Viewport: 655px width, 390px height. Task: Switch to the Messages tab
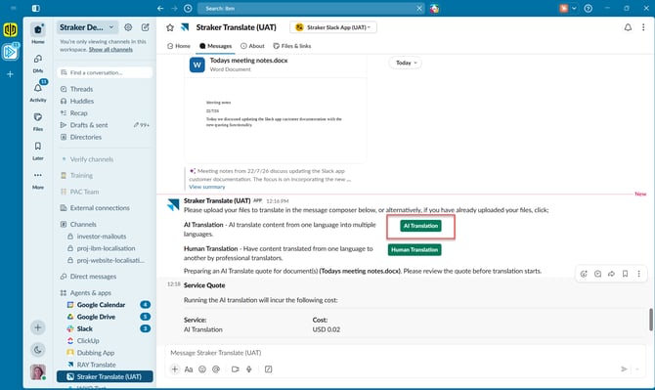215,46
